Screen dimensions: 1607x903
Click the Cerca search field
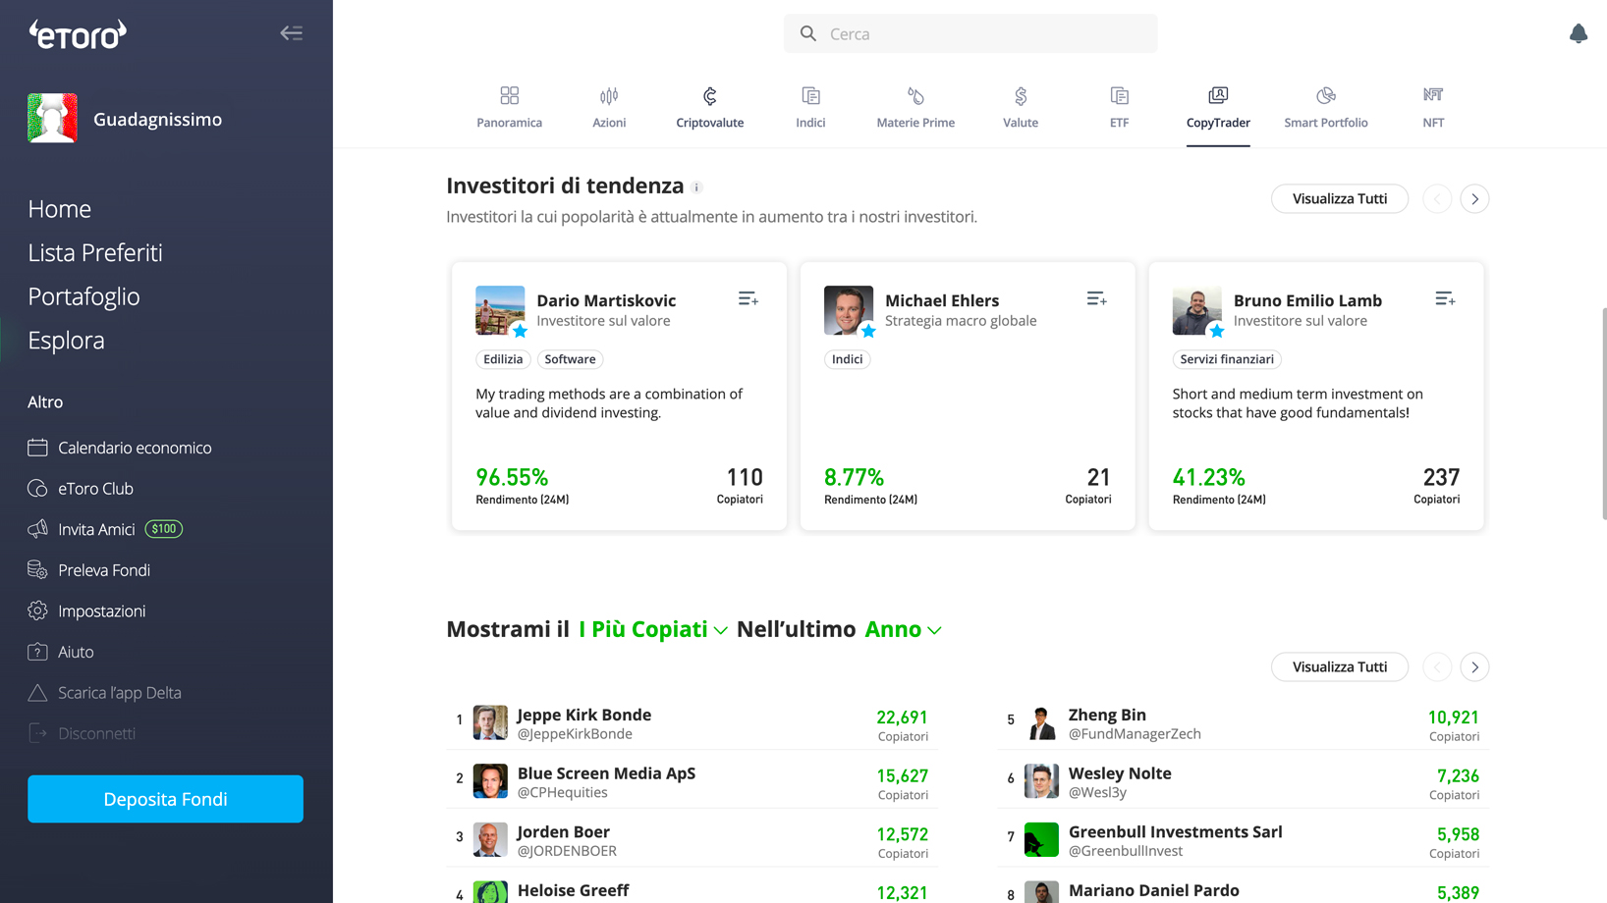pyautogui.click(x=970, y=34)
